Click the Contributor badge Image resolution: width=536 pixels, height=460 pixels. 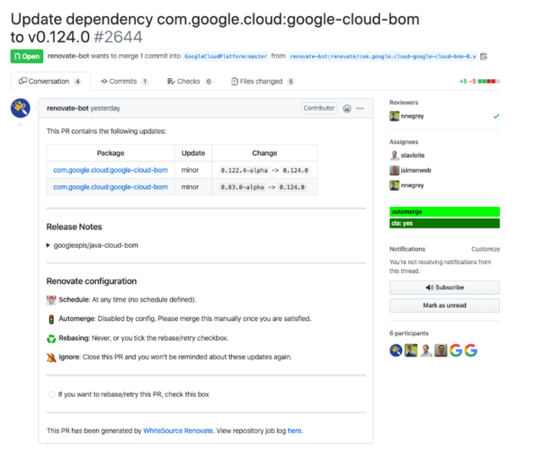(319, 108)
